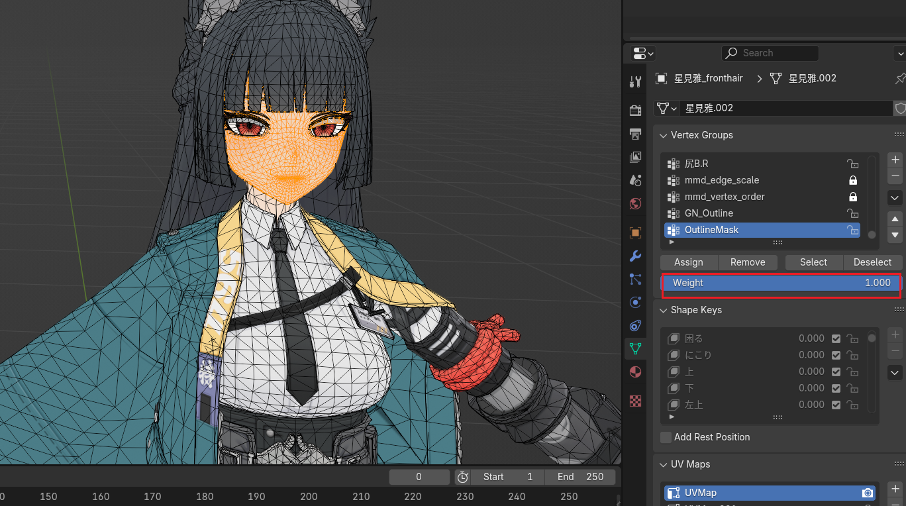Open the Modifiers wrench tab

click(x=635, y=256)
